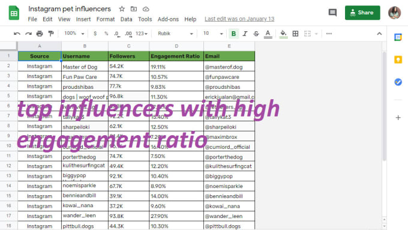Viewport: 408px width, 230px height.
Task: Click the @funpawcare email cell
Action: [x=229, y=77]
